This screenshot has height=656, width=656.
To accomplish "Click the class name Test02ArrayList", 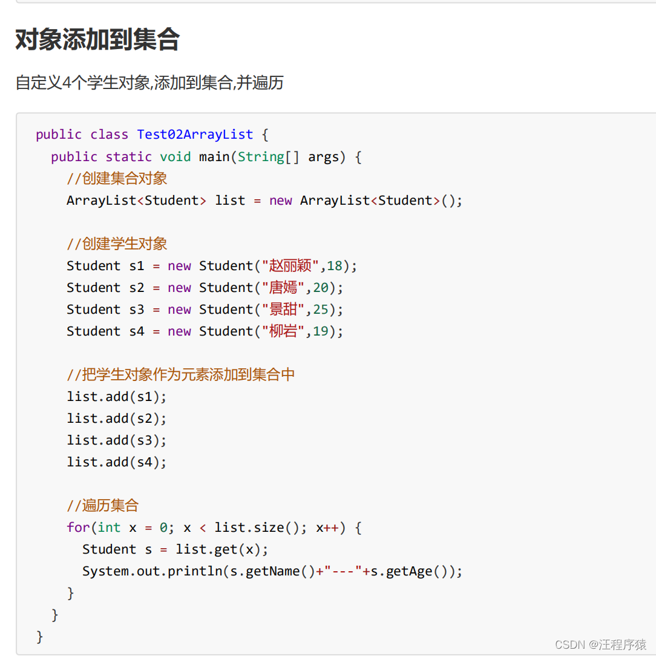I will point(195,134).
